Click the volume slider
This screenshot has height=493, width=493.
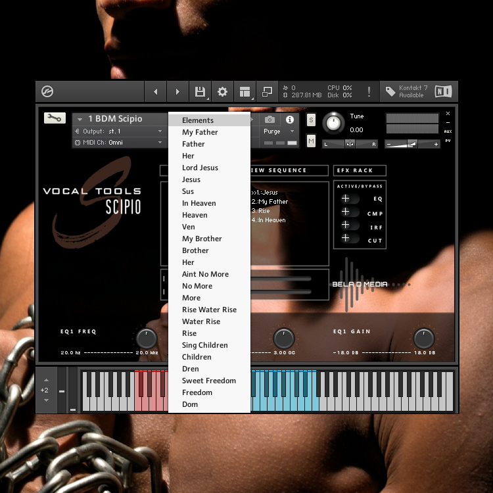412,145
